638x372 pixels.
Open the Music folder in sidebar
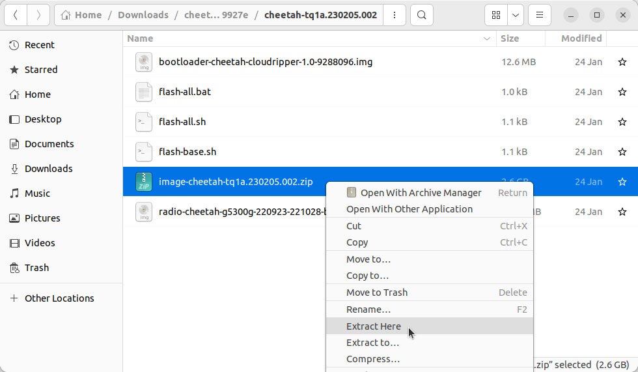coord(37,193)
